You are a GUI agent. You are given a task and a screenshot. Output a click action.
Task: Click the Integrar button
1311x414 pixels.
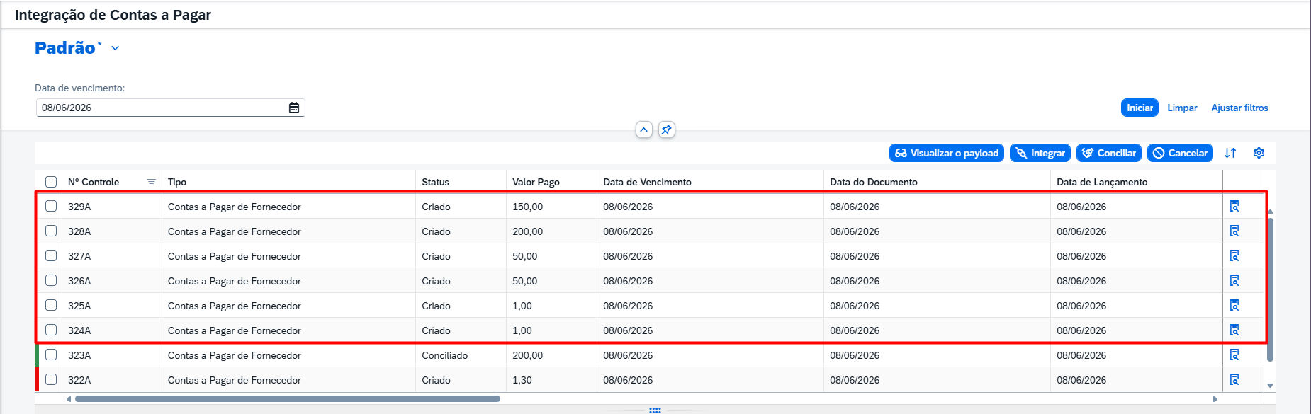tap(1040, 153)
